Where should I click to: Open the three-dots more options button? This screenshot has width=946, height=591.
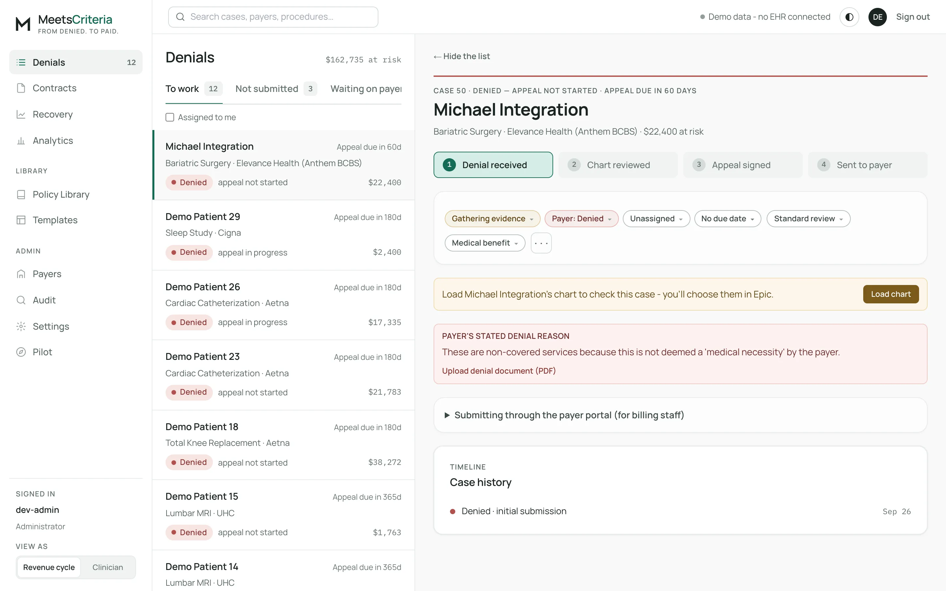(541, 243)
